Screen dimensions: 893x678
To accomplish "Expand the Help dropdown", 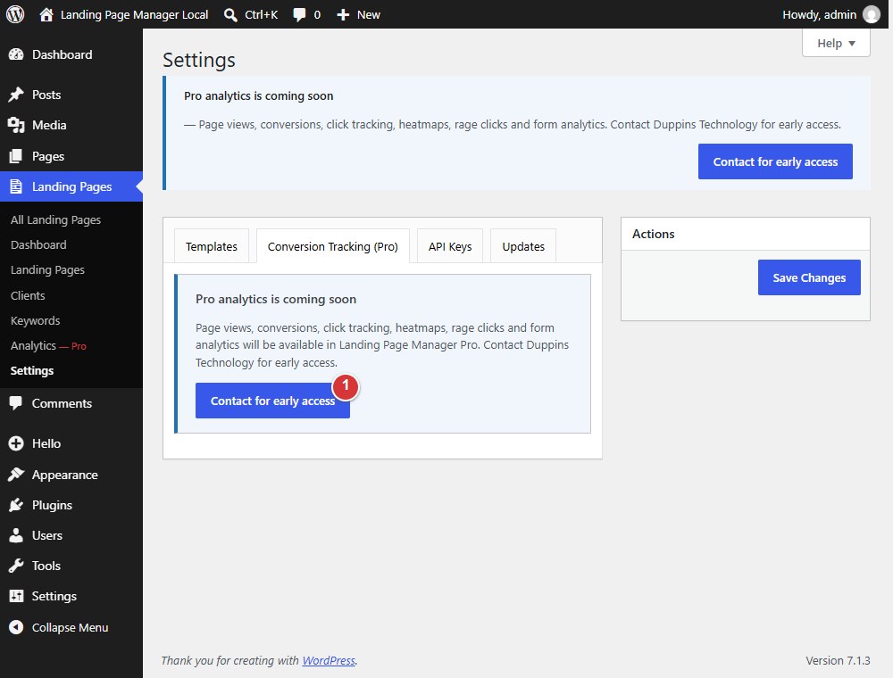I will pos(836,43).
